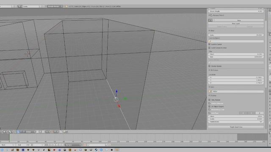Viewport: 271px width, 152px height.
Task: Click the grid Subdivisions field
Action: click(236, 122)
